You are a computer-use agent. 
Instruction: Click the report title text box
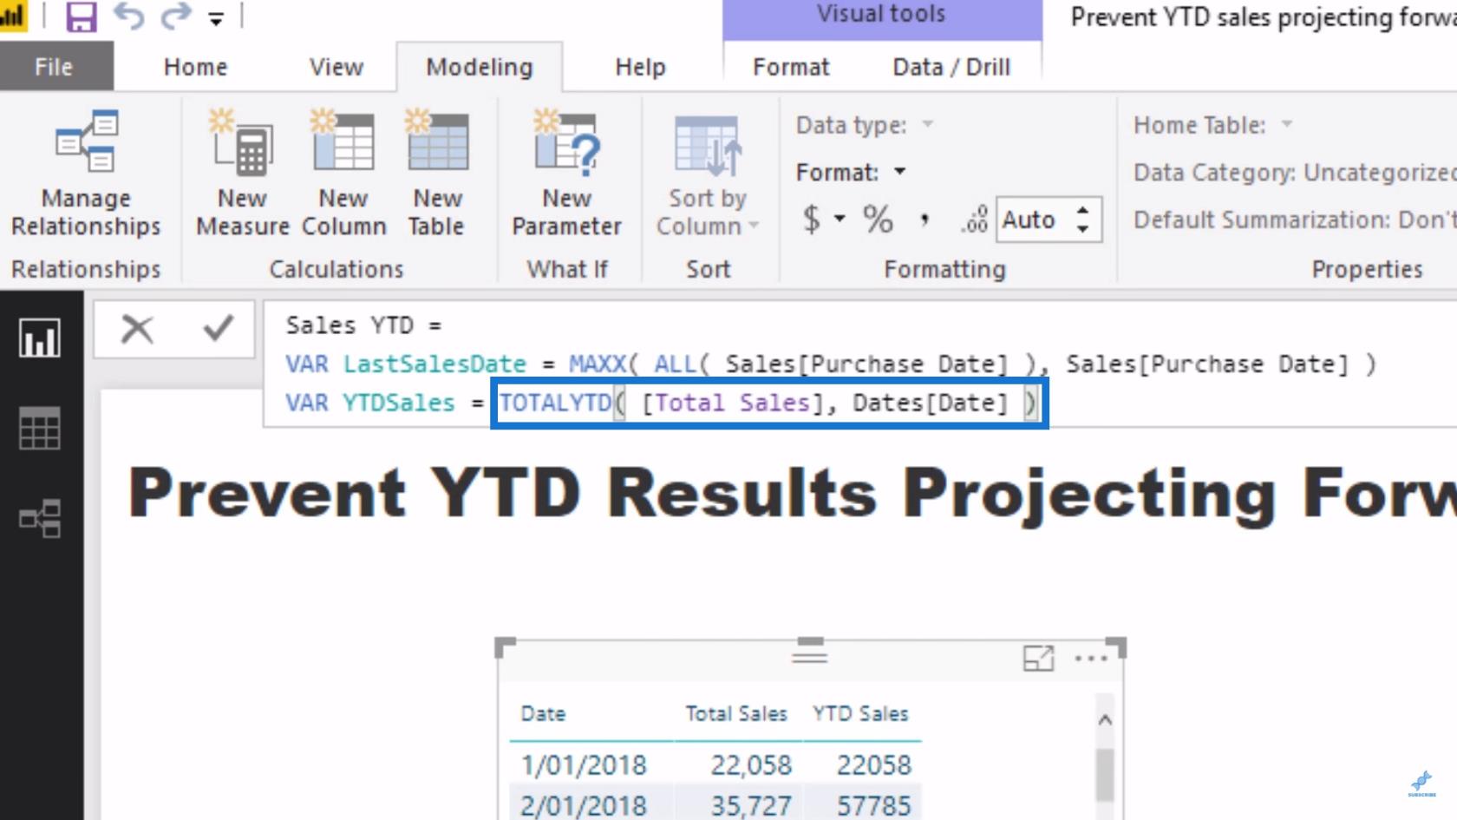tap(792, 493)
